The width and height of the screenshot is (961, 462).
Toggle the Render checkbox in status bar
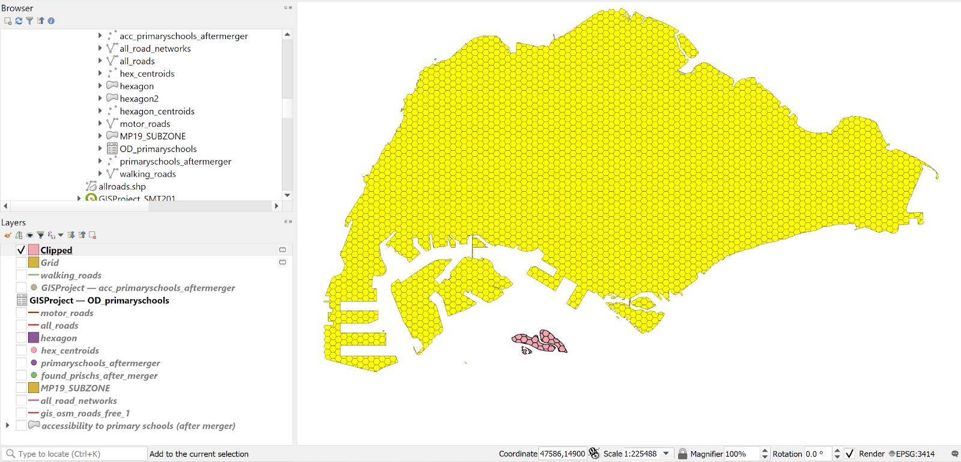pyautogui.click(x=850, y=454)
